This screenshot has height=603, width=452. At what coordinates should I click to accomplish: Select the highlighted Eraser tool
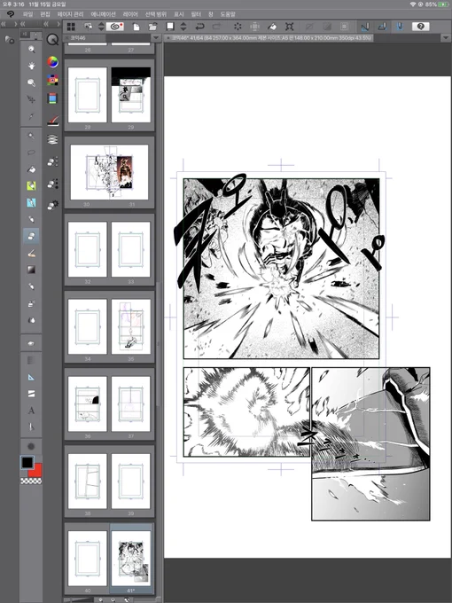[31, 236]
